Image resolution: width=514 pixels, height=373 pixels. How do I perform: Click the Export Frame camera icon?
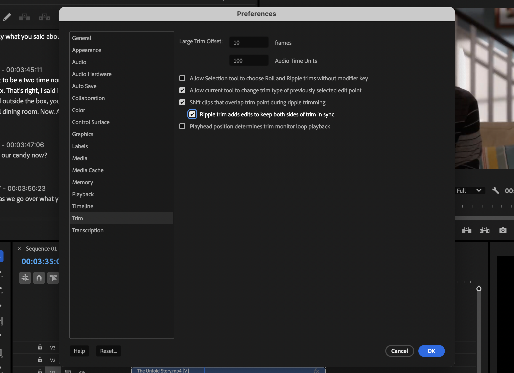click(503, 230)
